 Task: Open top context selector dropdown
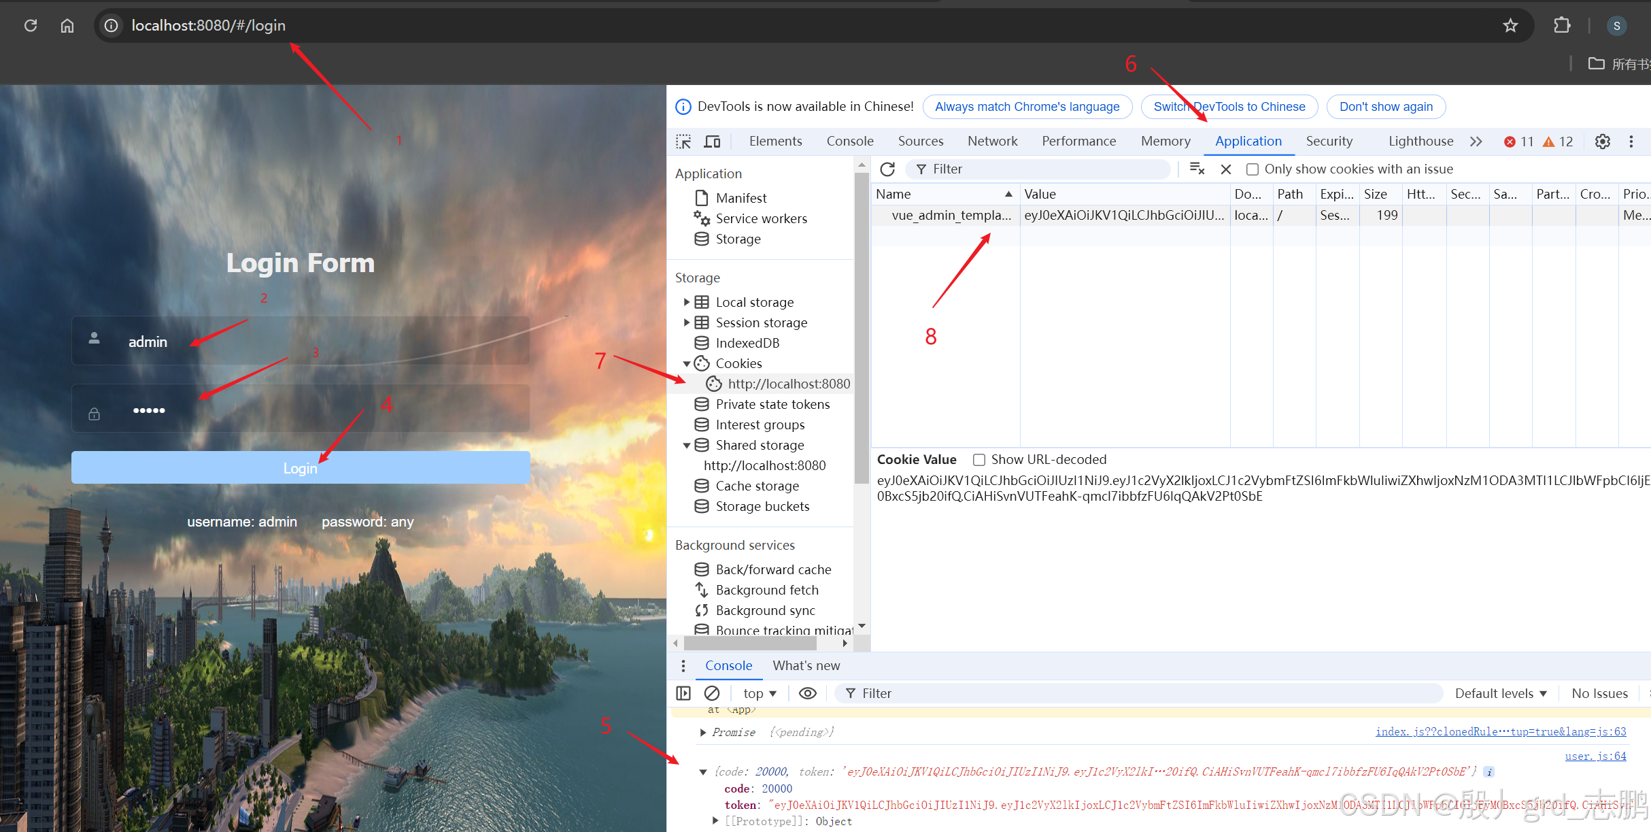[760, 693]
